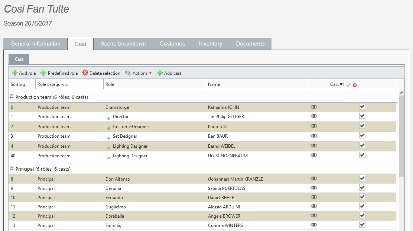413x231 pixels.
Task: Collapse the Production team group
Action: 12,96
